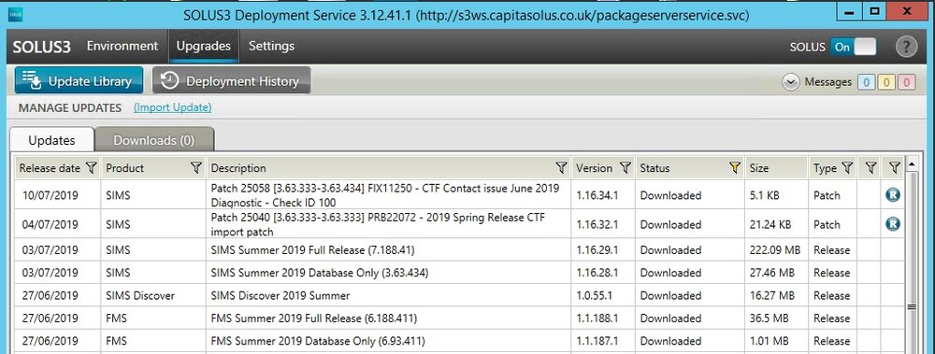Filter the Description column
935x354 pixels.
561,168
